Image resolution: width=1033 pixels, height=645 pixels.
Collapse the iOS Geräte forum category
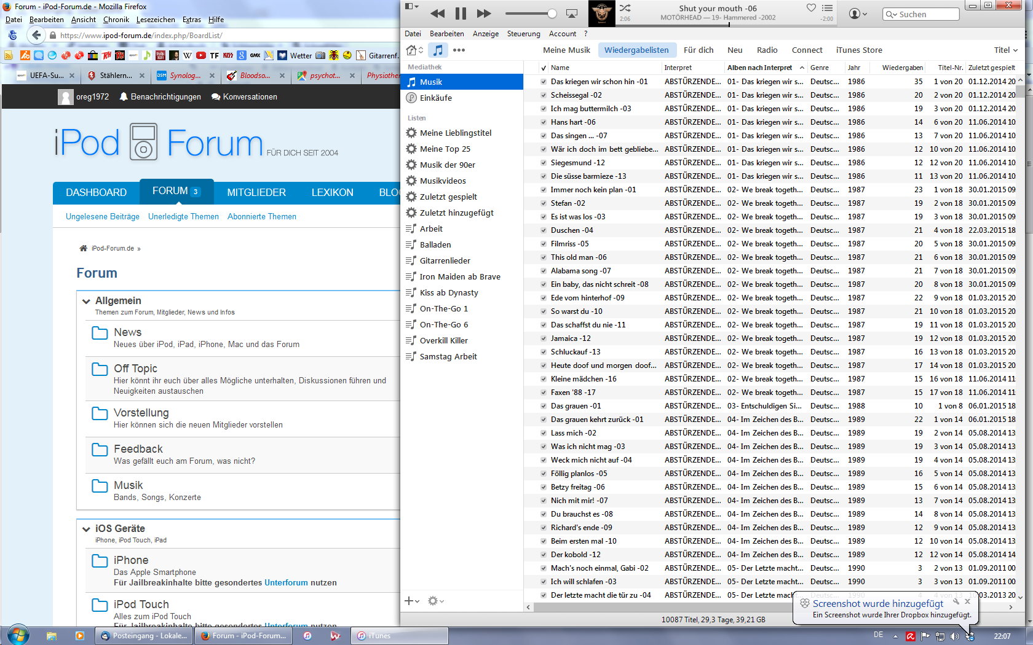click(x=86, y=529)
